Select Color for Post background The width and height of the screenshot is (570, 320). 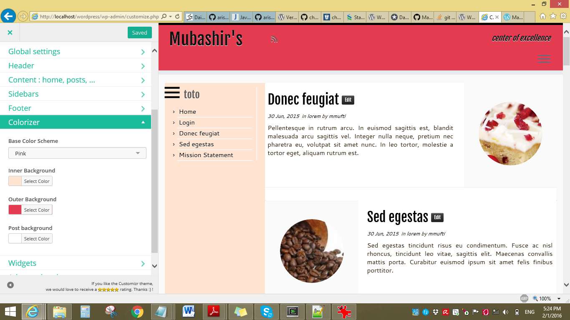coord(37,239)
